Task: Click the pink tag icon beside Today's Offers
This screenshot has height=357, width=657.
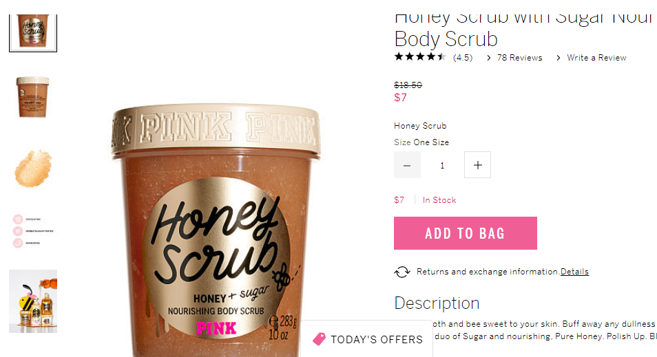Action: pos(320,339)
